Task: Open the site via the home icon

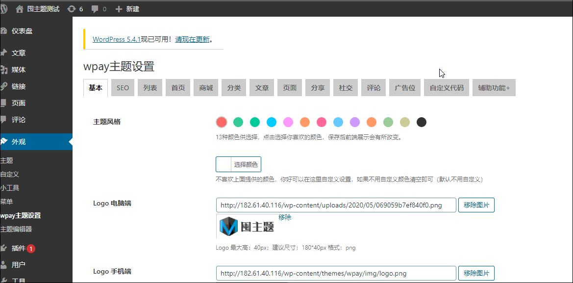Action: (x=19, y=8)
